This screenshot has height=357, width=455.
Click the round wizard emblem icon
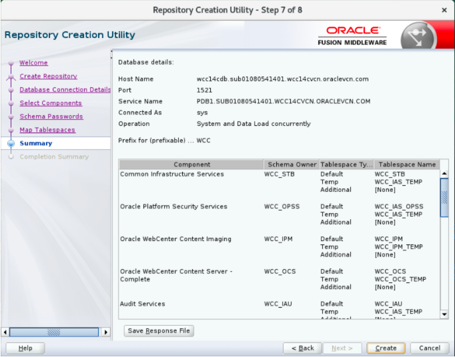(418, 37)
